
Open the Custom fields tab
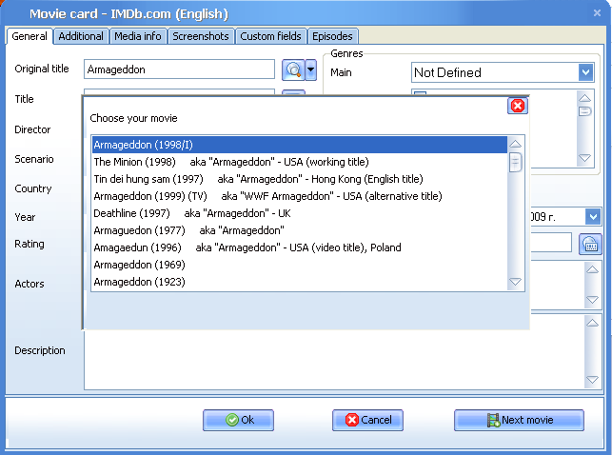[x=270, y=36]
